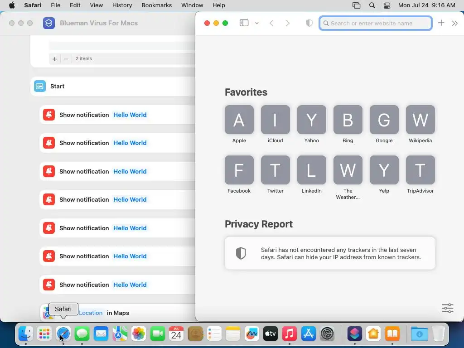464x348 pixels.
Task: Open App Store from the Dock
Action: pyautogui.click(x=308, y=334)
